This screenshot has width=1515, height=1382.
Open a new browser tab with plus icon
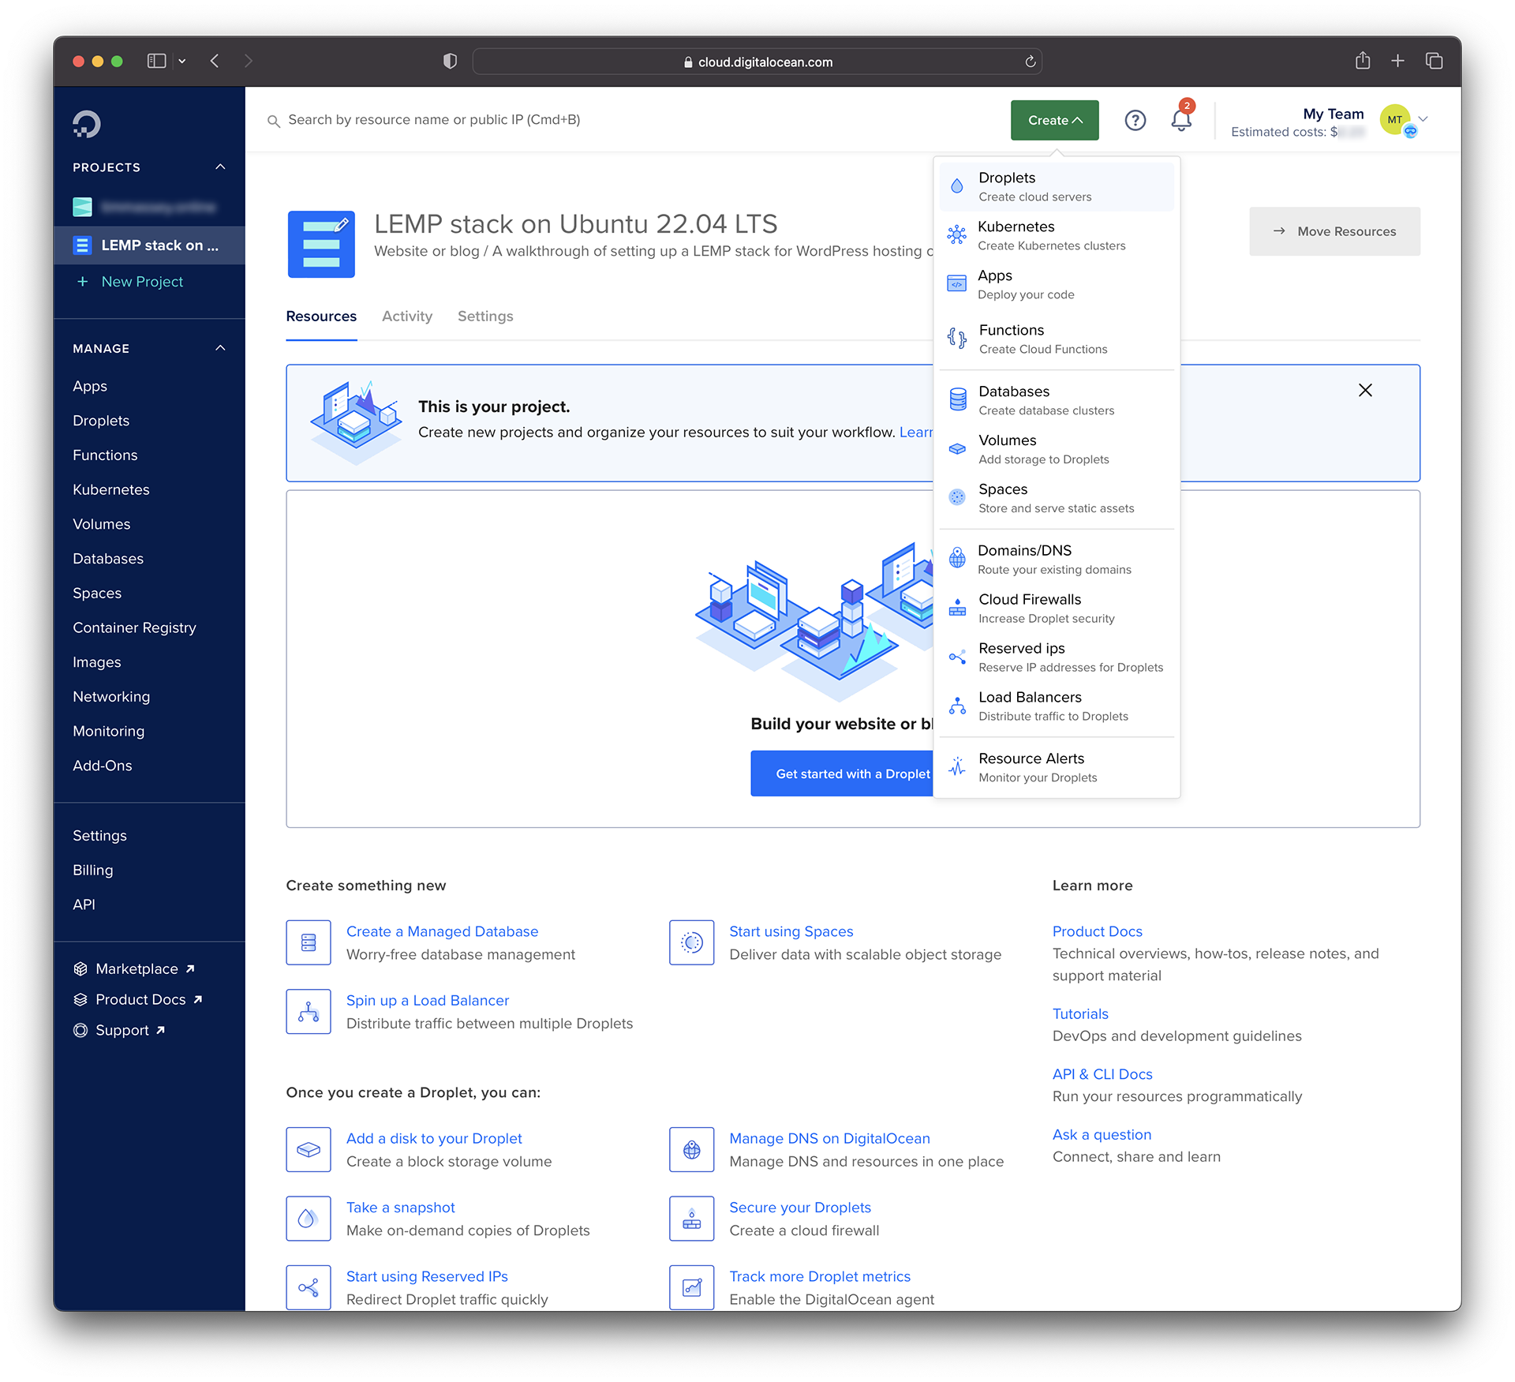(x=1397, y=61)
